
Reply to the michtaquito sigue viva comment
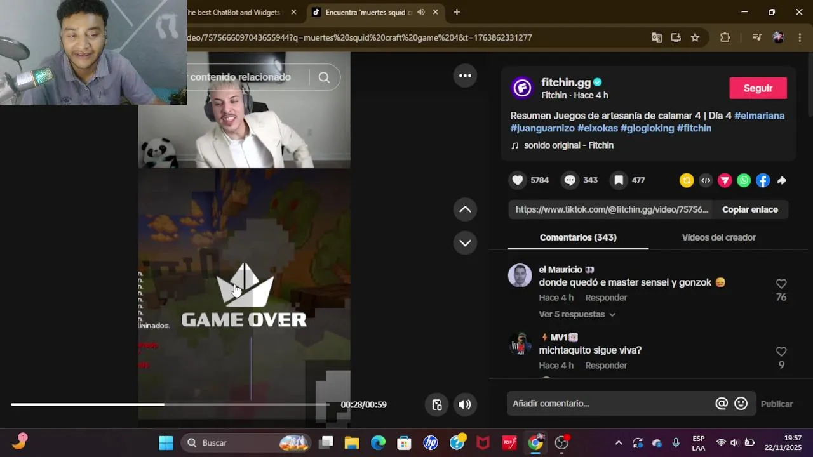pos(606,366)
